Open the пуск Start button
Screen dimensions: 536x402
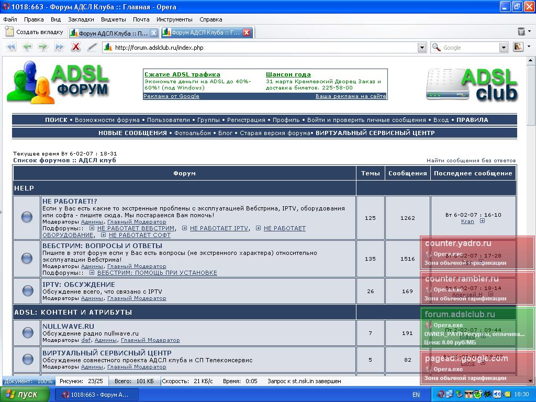(25, 395)
